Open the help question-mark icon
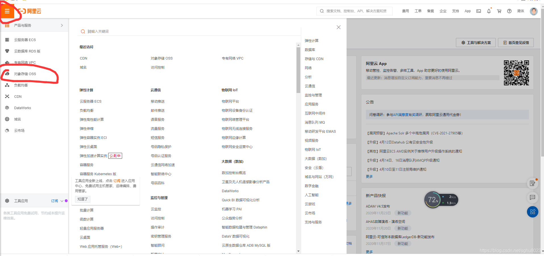The height and width of the screenshot is (256, 544). pos(509,11)
